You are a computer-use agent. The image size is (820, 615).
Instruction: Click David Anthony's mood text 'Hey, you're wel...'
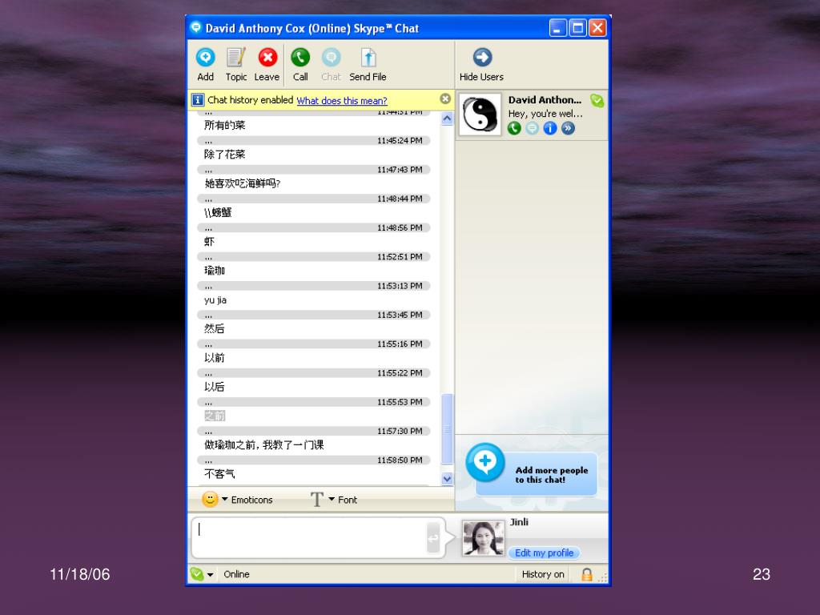pos(545,114)
